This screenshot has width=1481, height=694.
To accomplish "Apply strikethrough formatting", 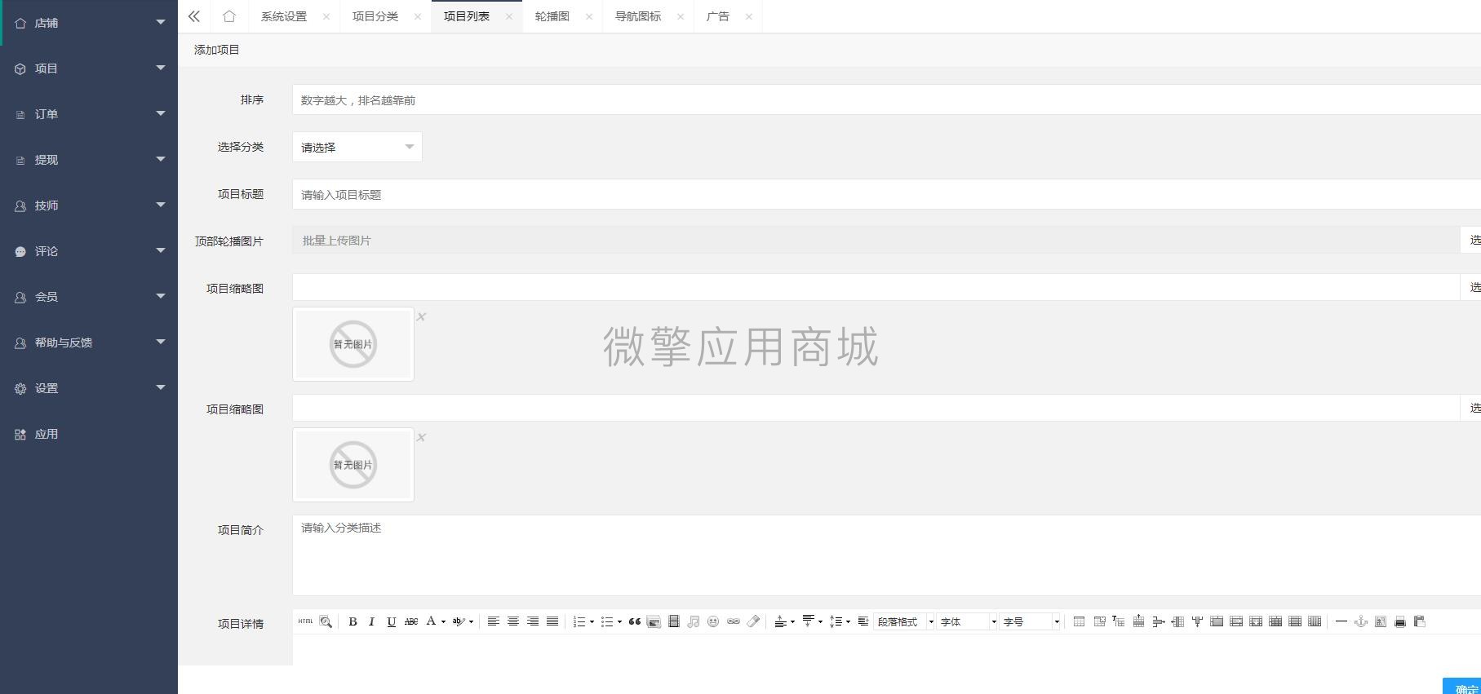I will click(411, 621).
